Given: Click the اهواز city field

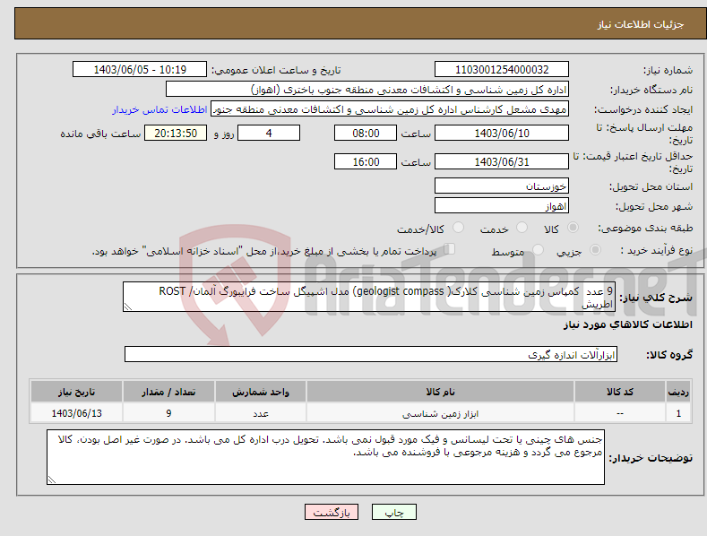Looking at the screenshot, I should pos(502,206).
